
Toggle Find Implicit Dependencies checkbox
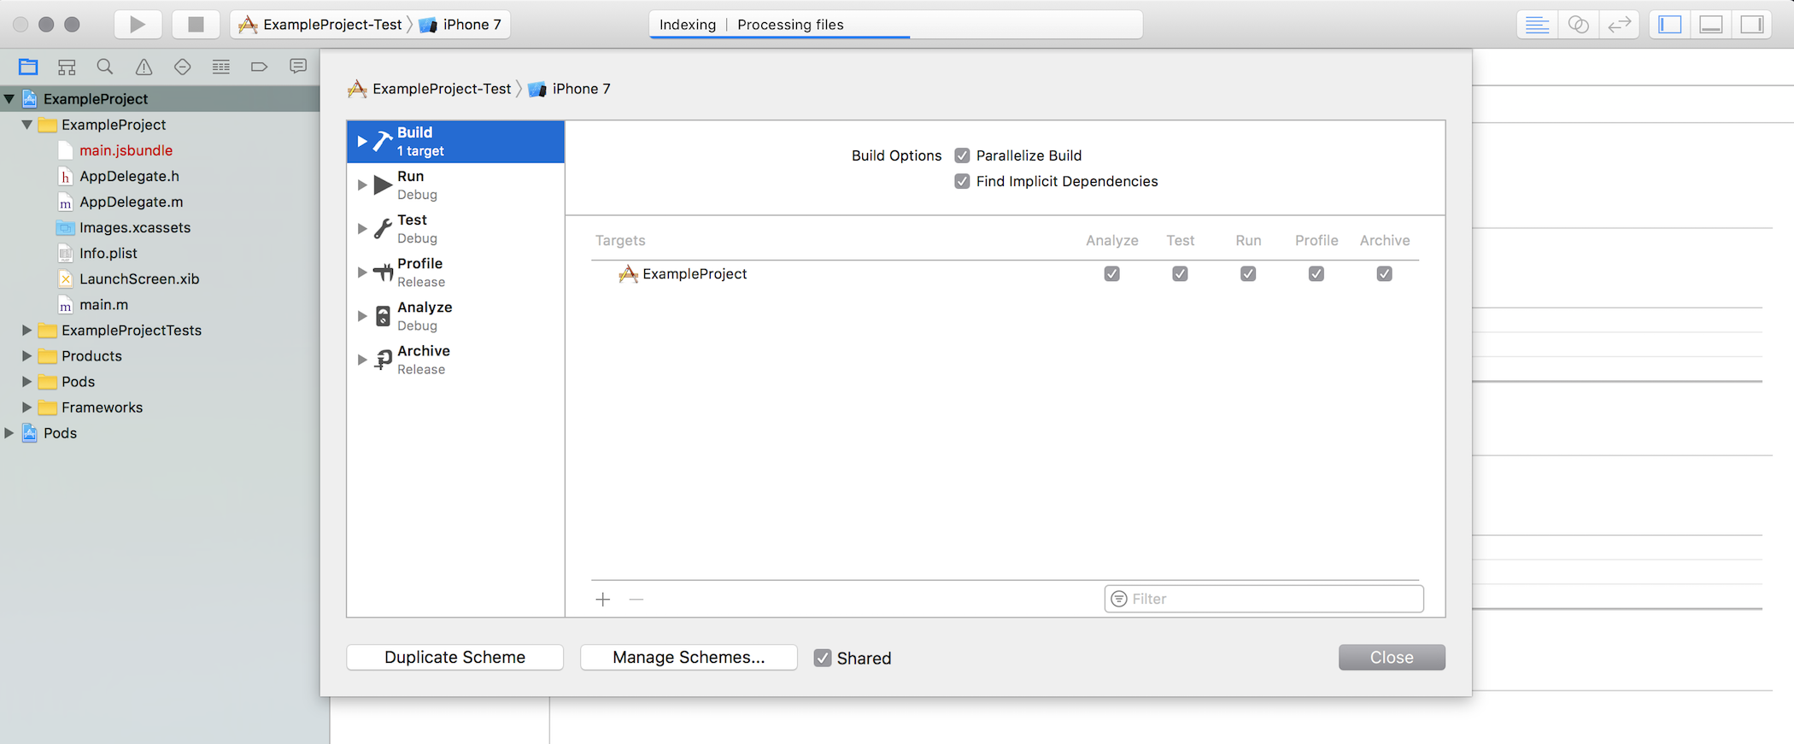962,181
